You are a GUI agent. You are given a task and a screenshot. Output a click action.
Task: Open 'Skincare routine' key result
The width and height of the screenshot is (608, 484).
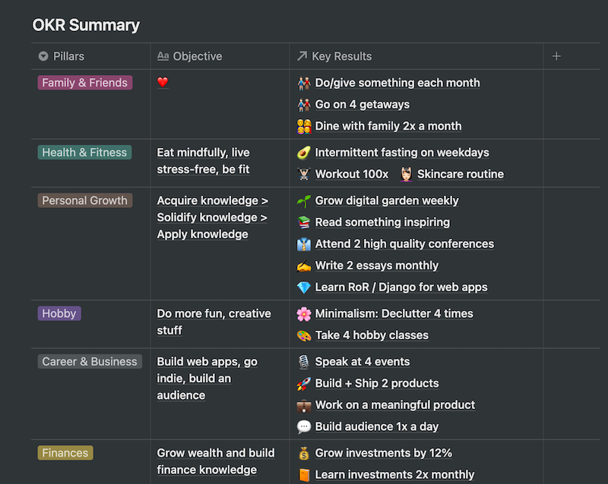pos(461,174)
